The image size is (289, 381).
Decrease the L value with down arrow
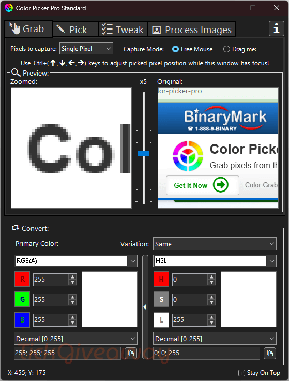click(211, 323)
